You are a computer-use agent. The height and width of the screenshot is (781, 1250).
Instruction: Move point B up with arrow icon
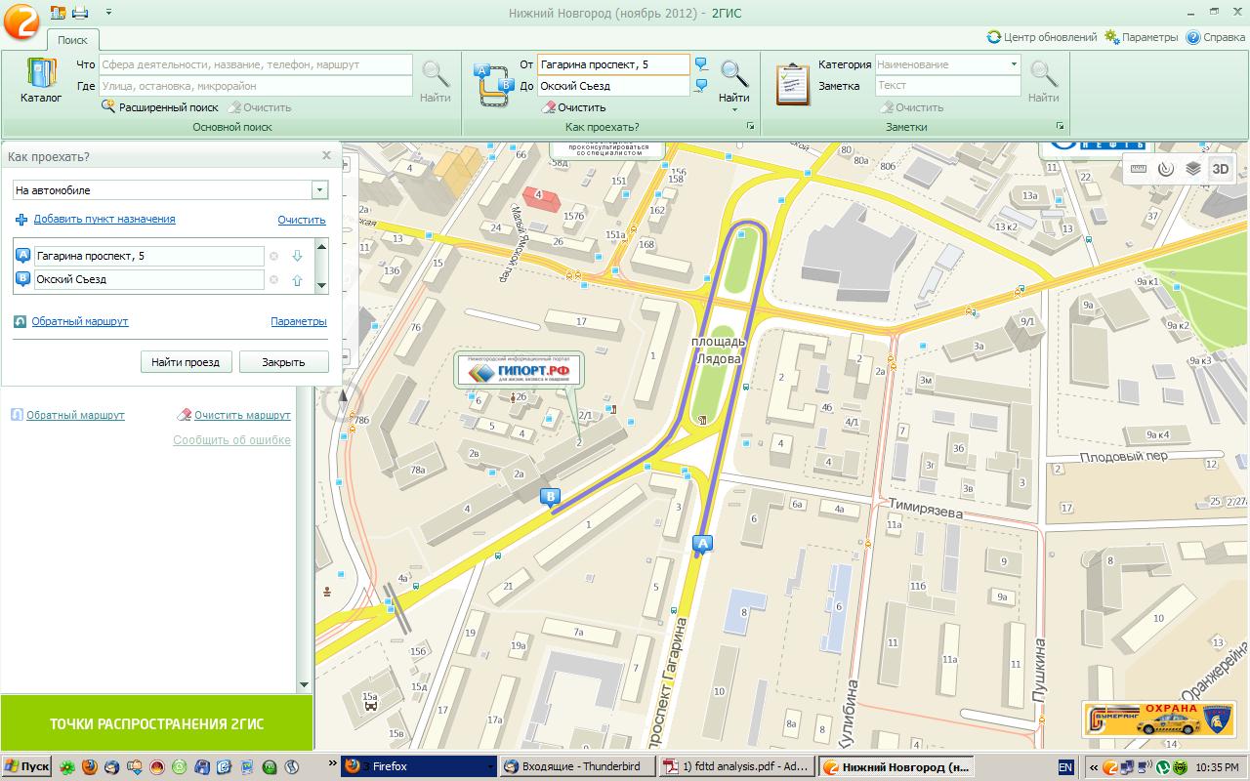(x=297, y=280)
